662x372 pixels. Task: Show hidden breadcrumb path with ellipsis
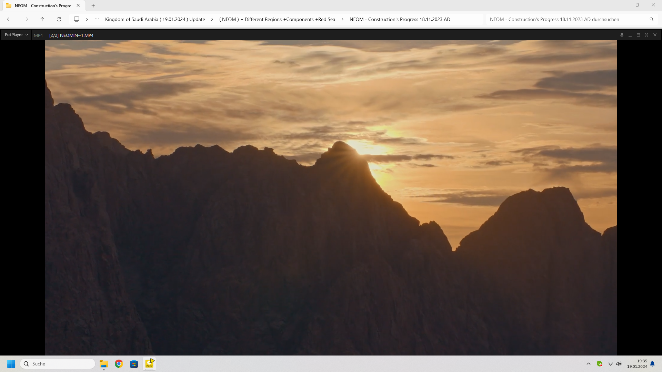coord(97,19)
